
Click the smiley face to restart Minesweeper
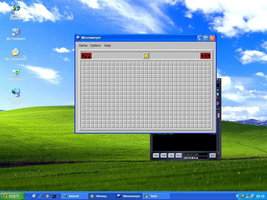point(146,55)
